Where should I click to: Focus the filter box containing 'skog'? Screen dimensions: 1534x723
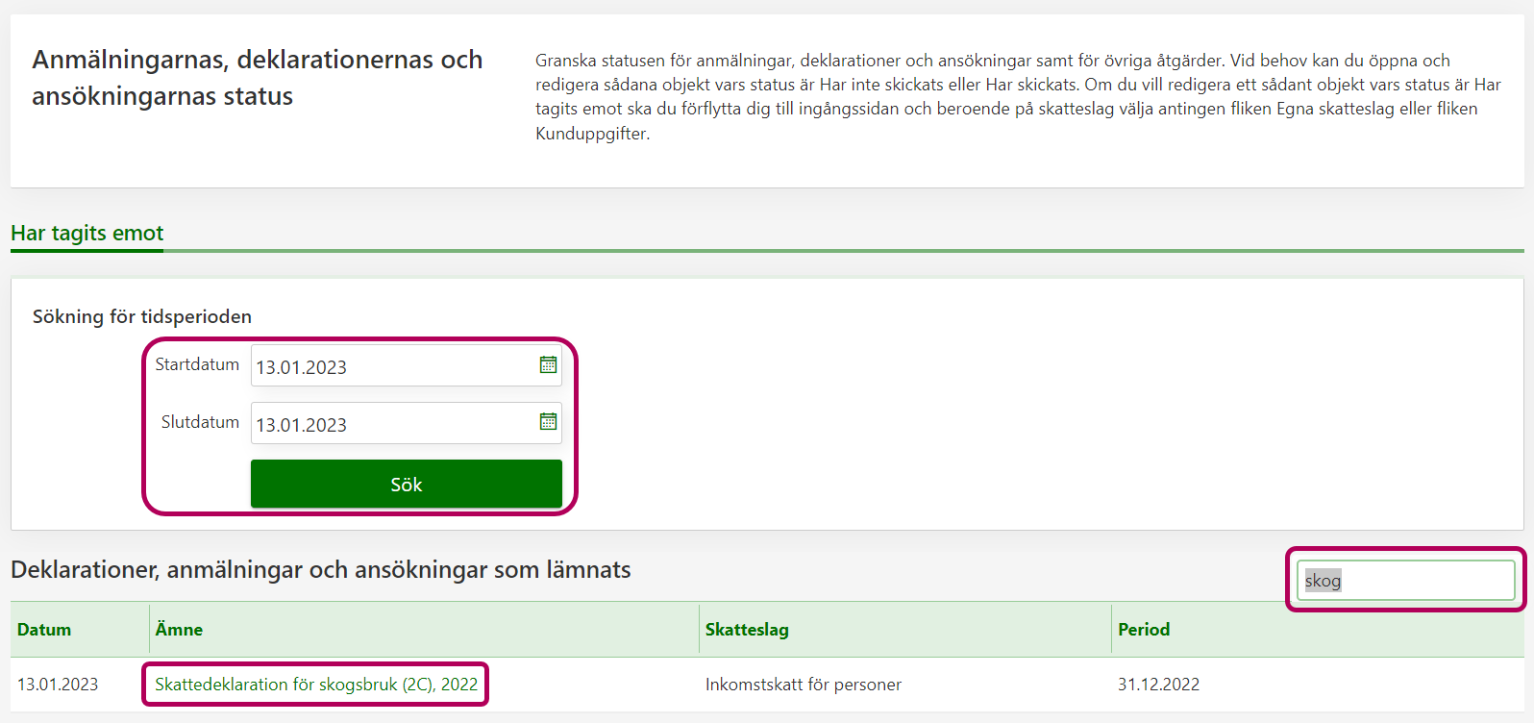click(x=1405, y=581)
